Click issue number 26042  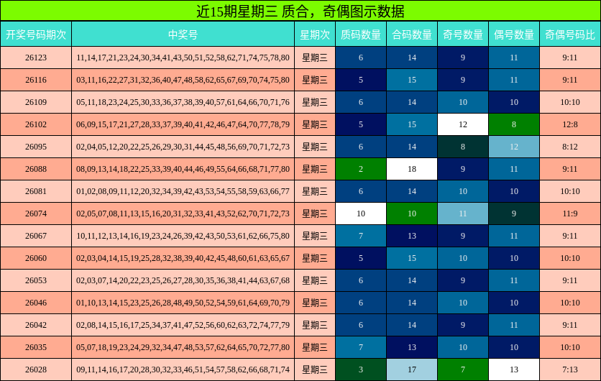click(x=36, y=325)
